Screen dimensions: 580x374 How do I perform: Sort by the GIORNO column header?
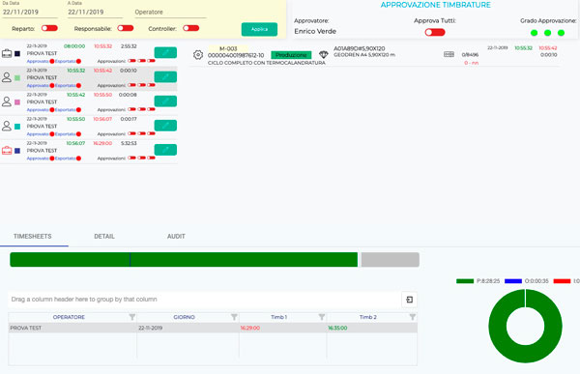point(185,317)
